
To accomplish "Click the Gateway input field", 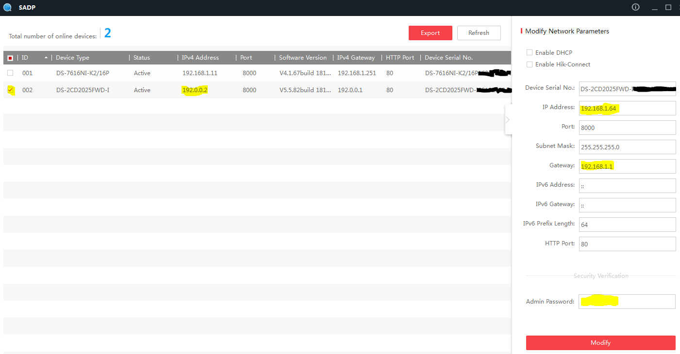I will [627, 166].
